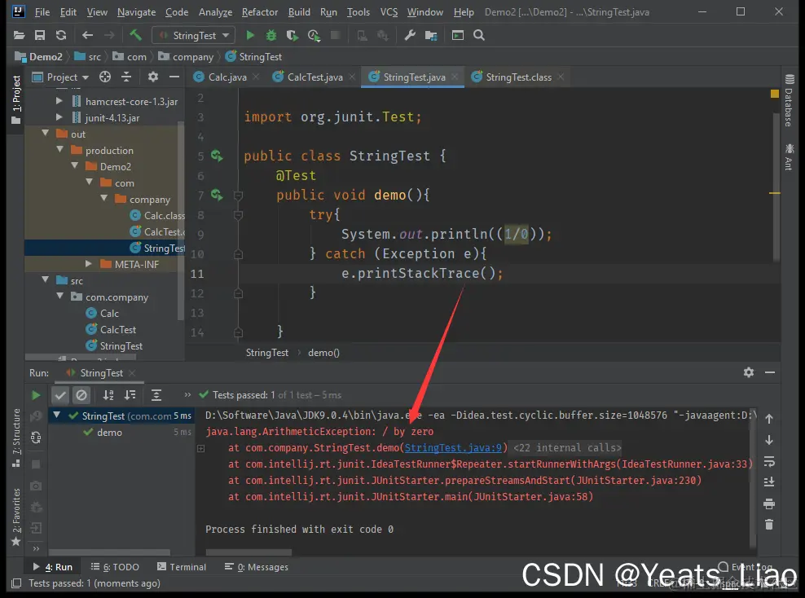Open the 2: Favorites side tab
This screenshot has width=805, height=598.
point(16,516)
